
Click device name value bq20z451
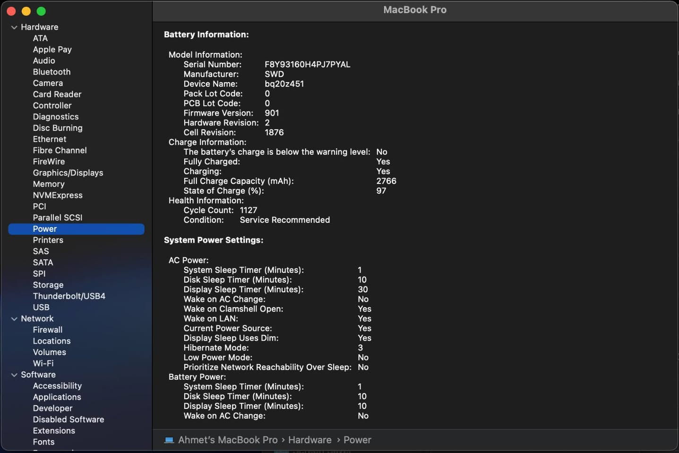(x=284, y=84)
